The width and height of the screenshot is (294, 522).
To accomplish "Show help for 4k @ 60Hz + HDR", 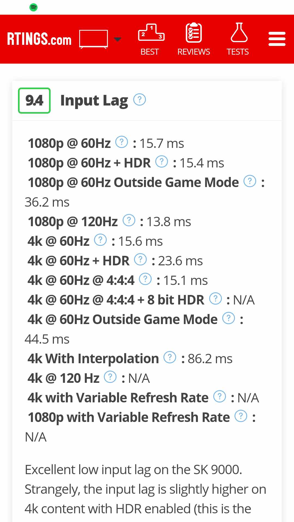I will (140, 260).
